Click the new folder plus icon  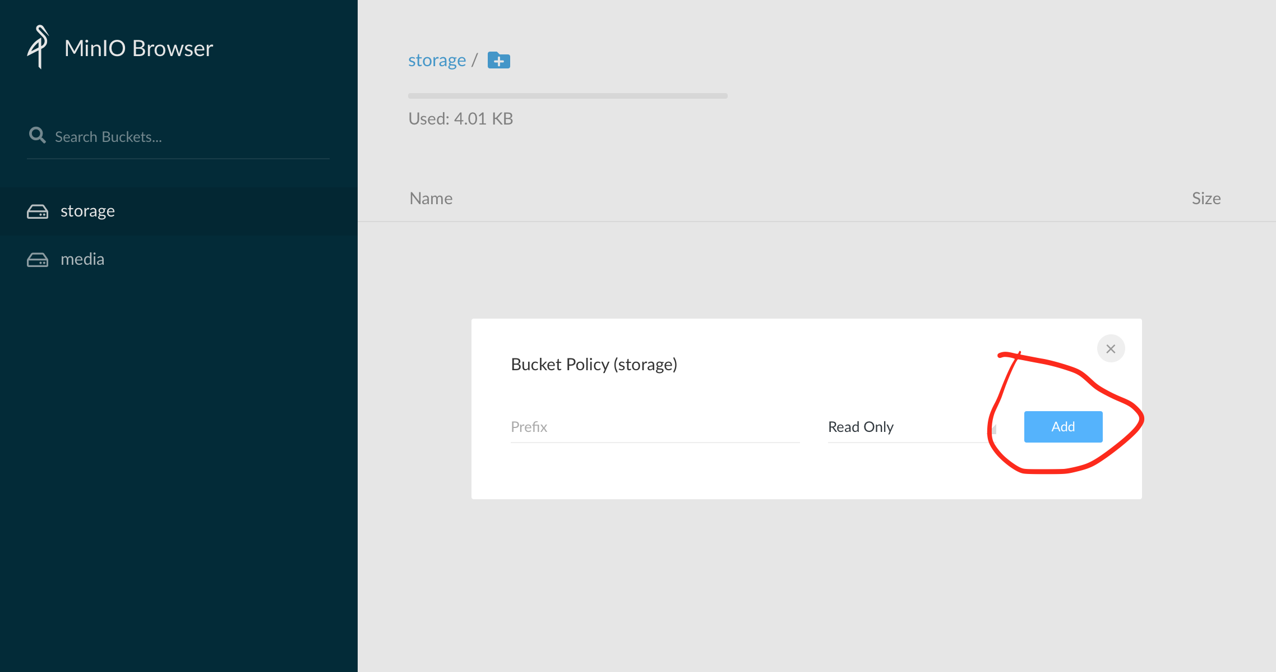[x=498, y=60]
